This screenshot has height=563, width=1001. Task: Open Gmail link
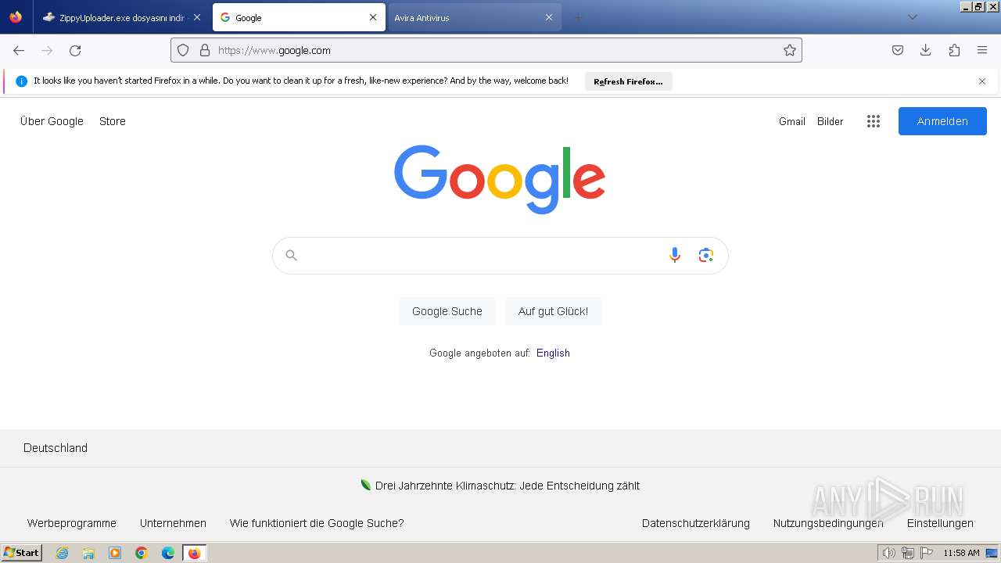pyautogui.click(x=792, y=121)
